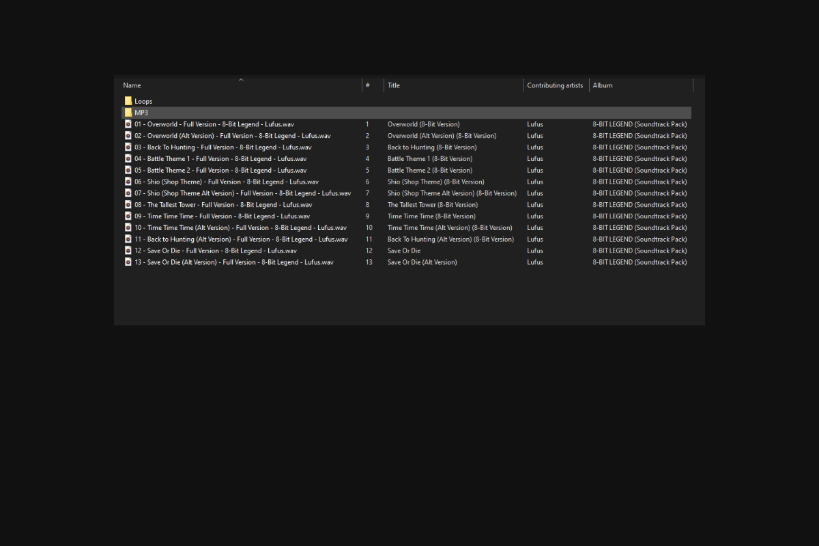
Task: Sort by the Album column header
Action: (603, 85)
